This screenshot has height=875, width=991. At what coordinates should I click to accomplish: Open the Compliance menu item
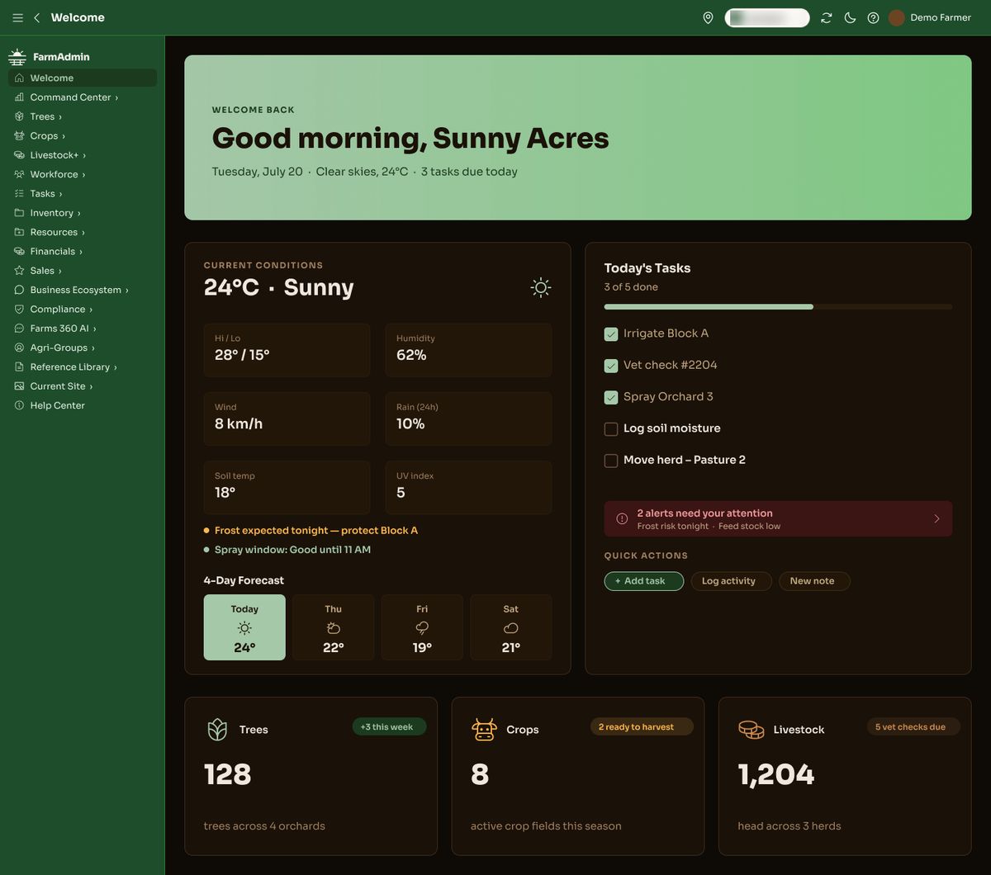point(83,309)
